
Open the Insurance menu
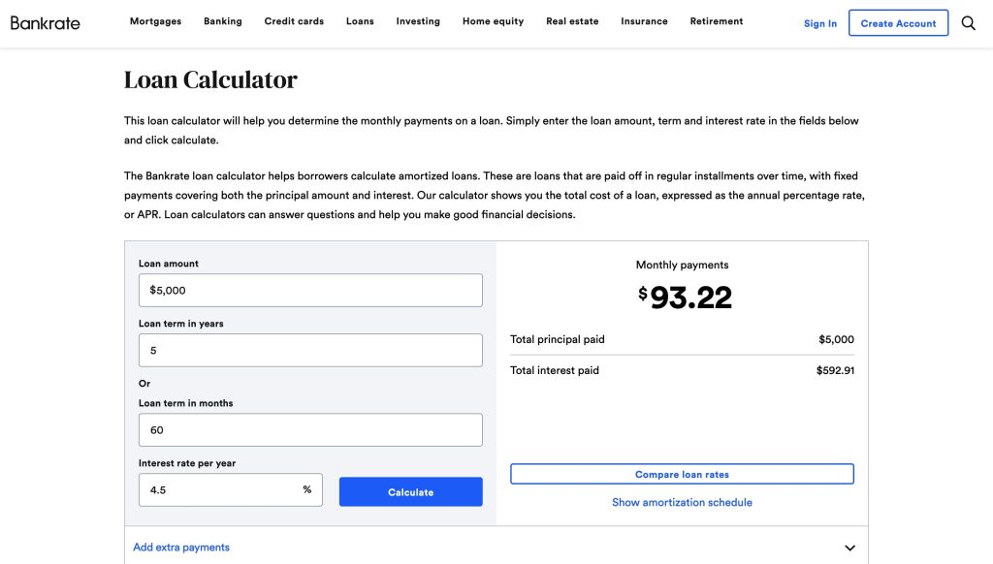tap(644, 21)
